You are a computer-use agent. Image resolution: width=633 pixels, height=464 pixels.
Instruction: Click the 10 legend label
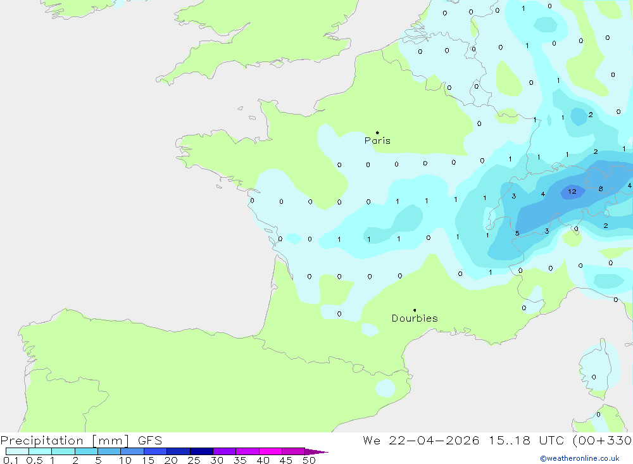[125, 460]
